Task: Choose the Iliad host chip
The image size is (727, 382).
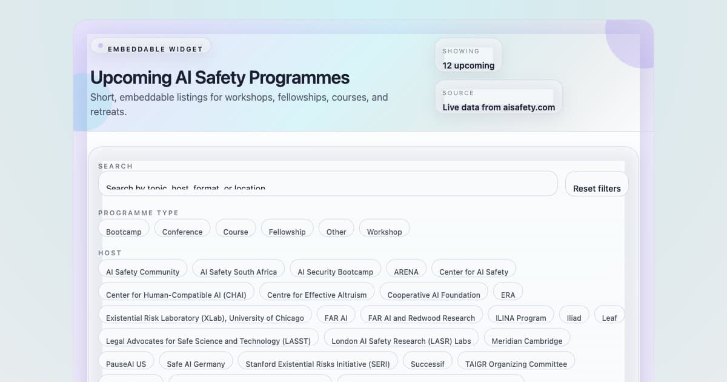Action: (574, 315)
